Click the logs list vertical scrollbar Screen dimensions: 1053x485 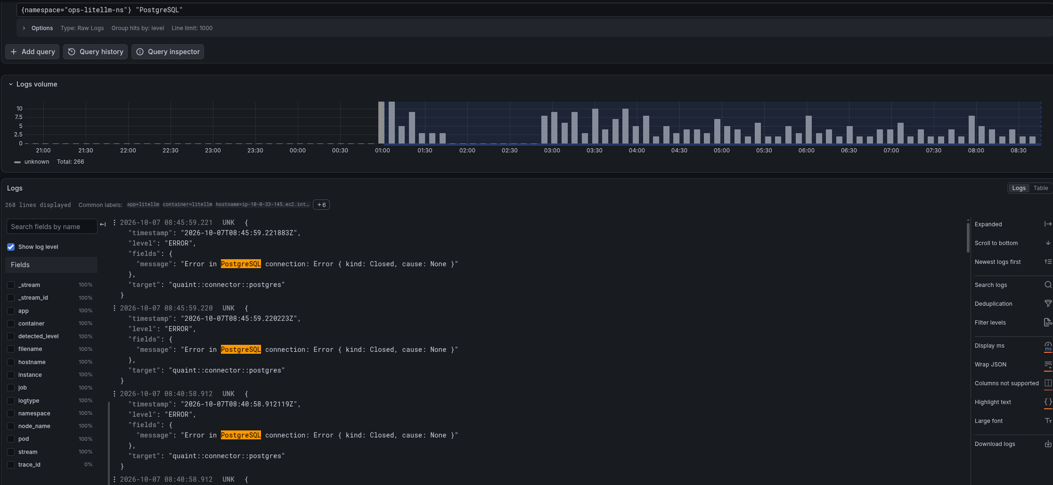[968, 238]
